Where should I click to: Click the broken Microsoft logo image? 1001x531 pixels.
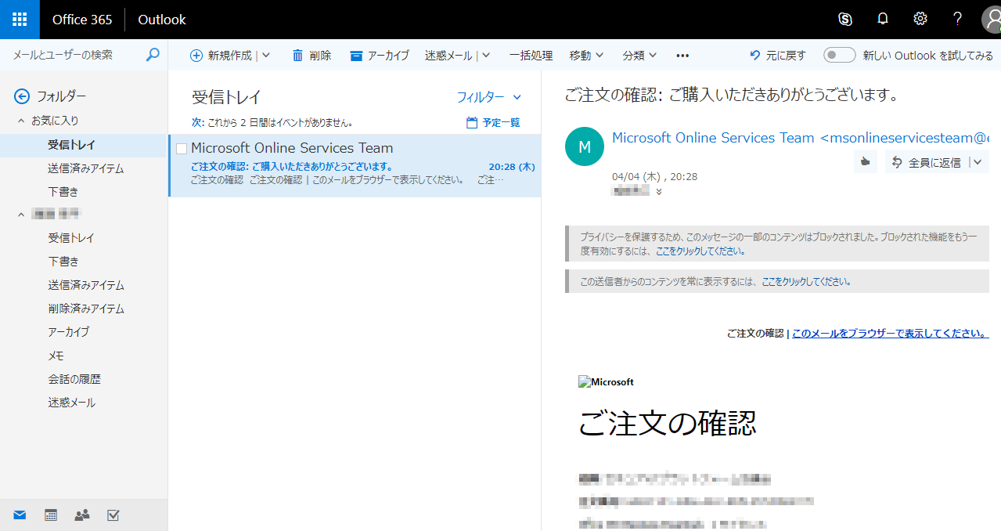point(606,382)
